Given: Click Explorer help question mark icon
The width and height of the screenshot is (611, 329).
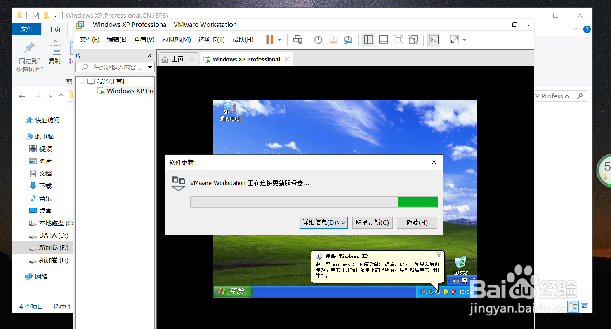Looking at the screenshot, I should 587,29.
